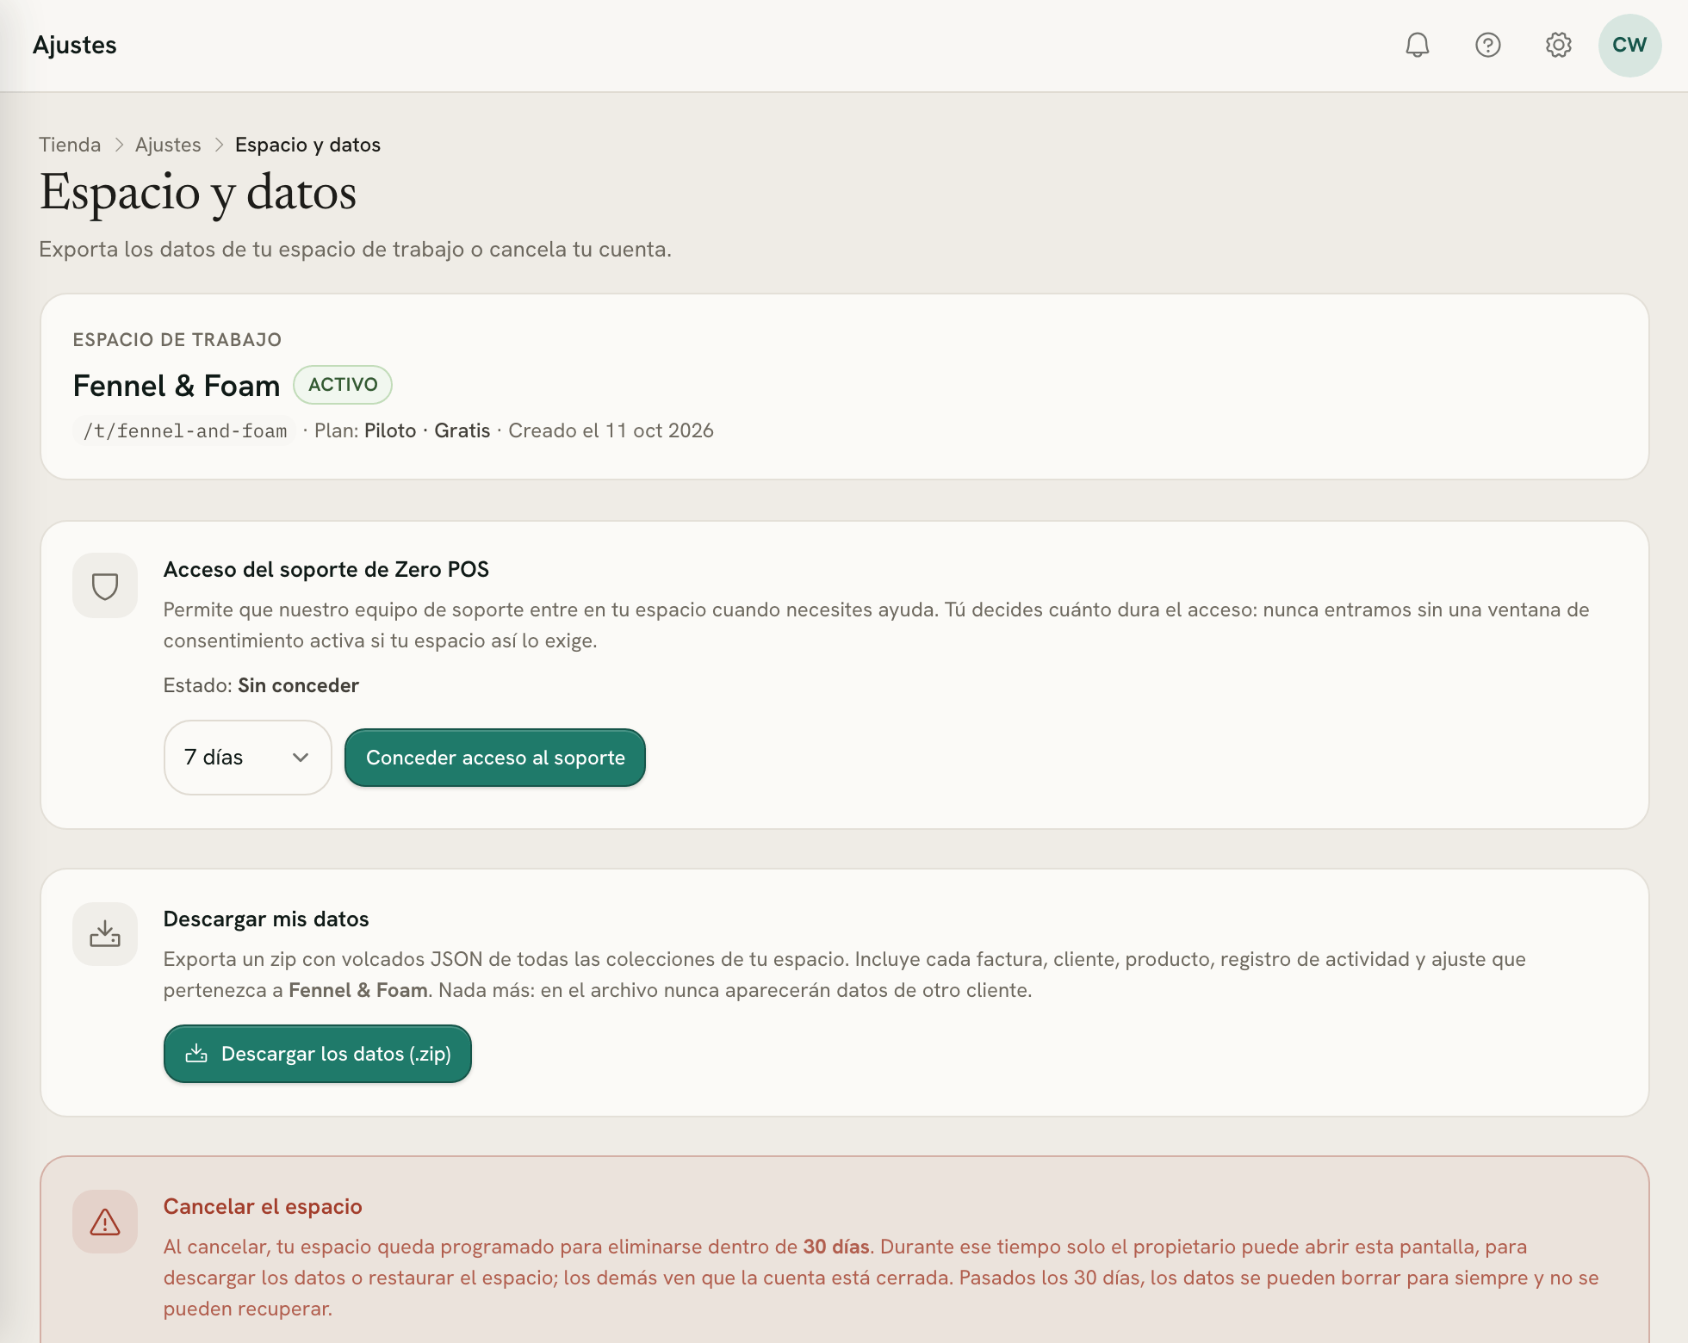Expand the 7 días duration dropdown
Image resolution: width=1688 pixels, height=1343 pixels.
247,758
